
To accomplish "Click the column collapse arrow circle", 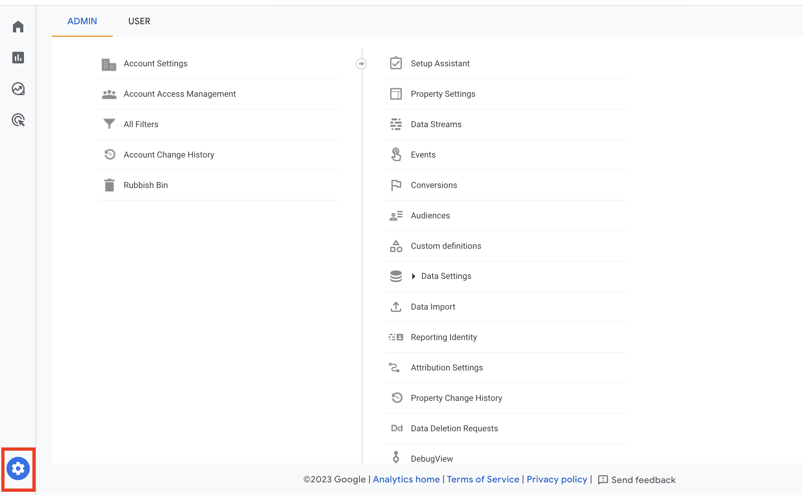I will 361,63.
